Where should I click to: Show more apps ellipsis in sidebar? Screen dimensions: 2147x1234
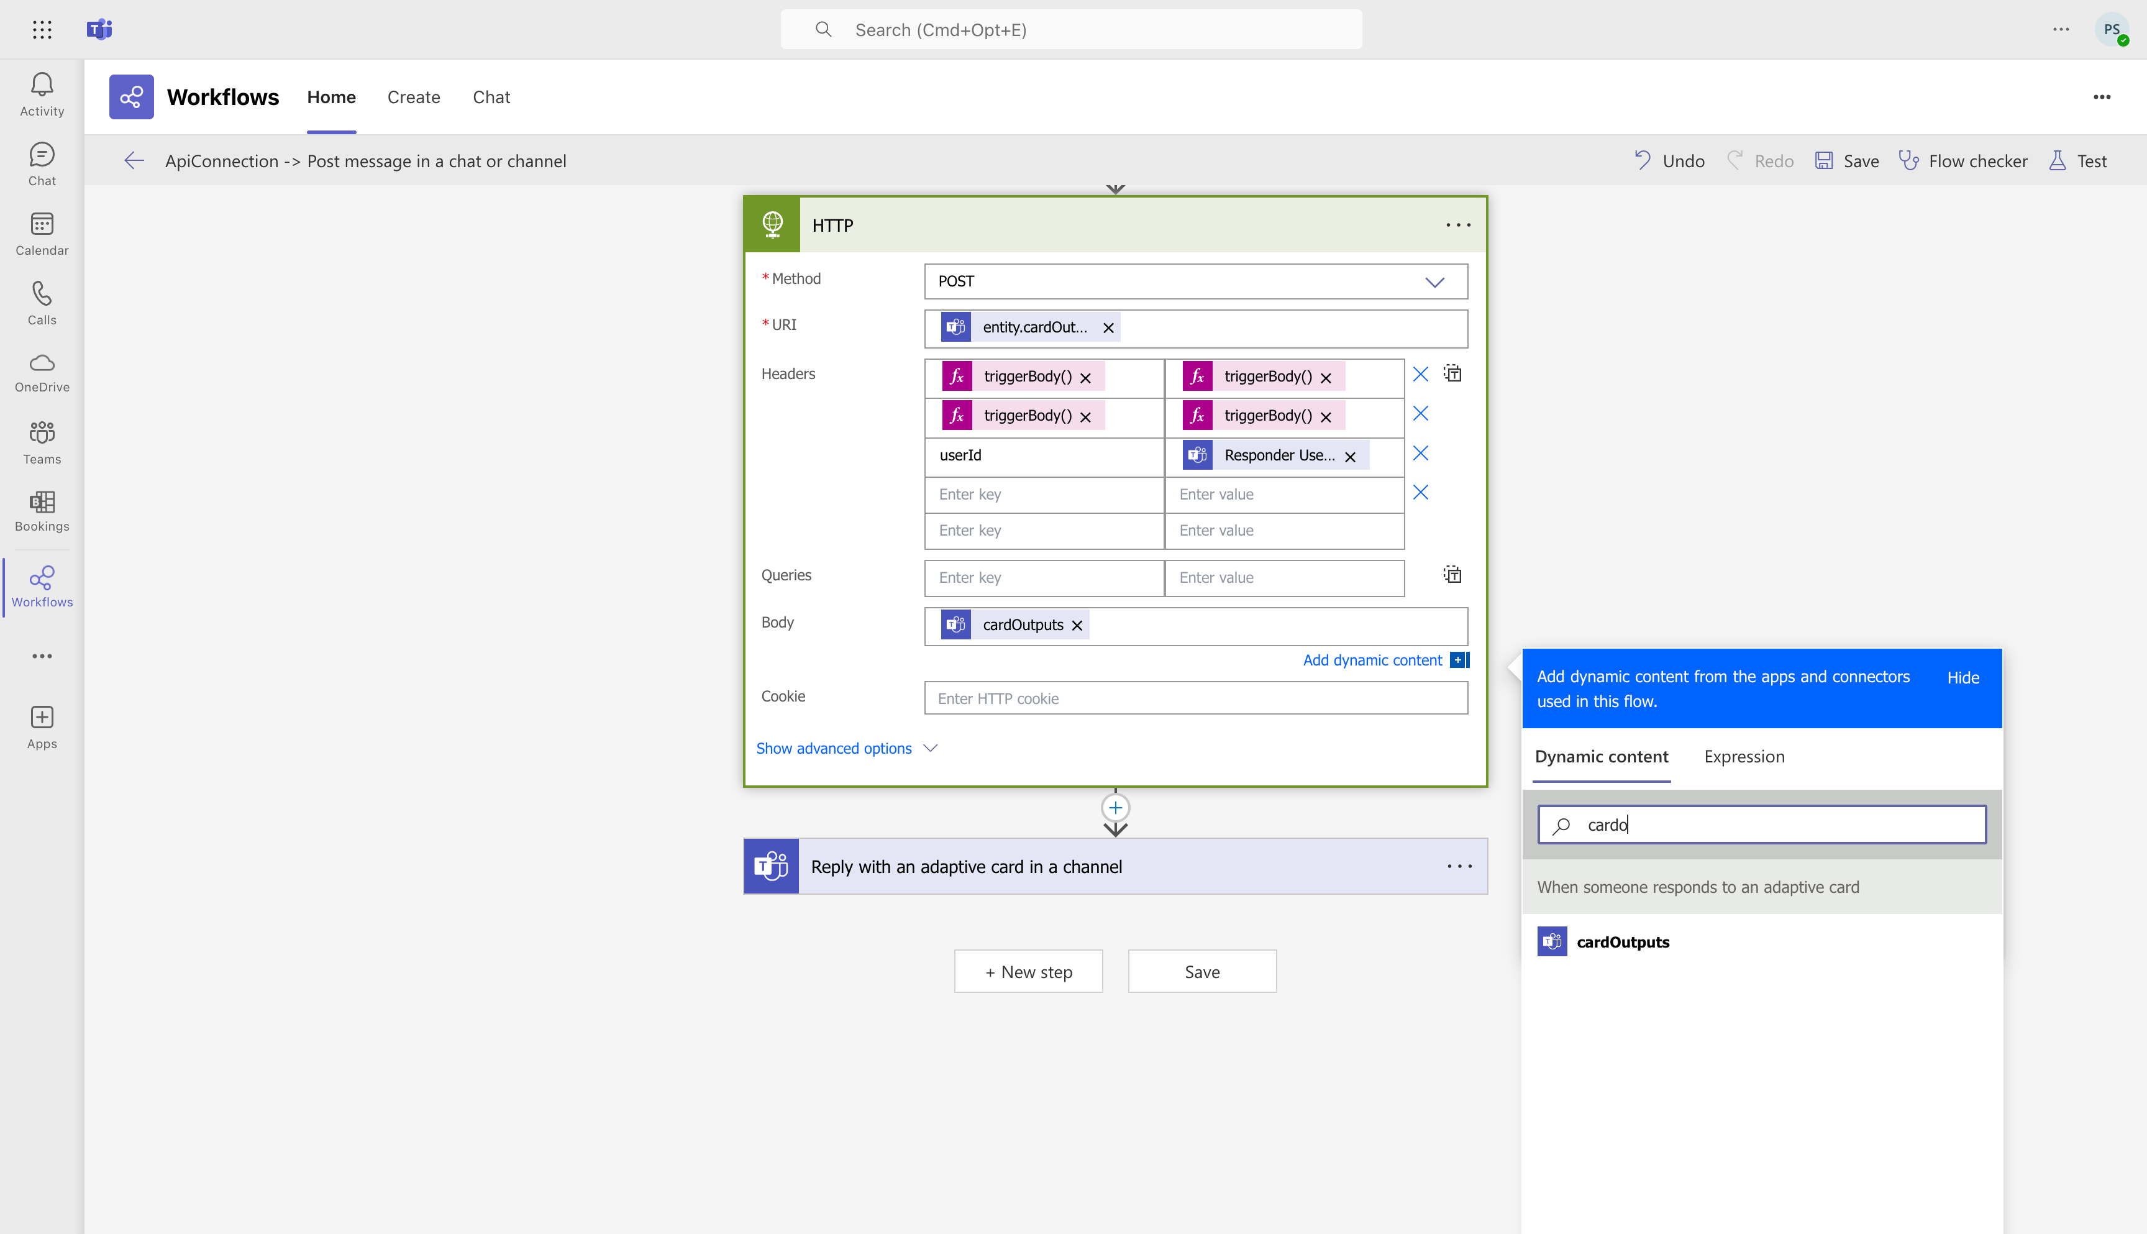pos(42,656)
